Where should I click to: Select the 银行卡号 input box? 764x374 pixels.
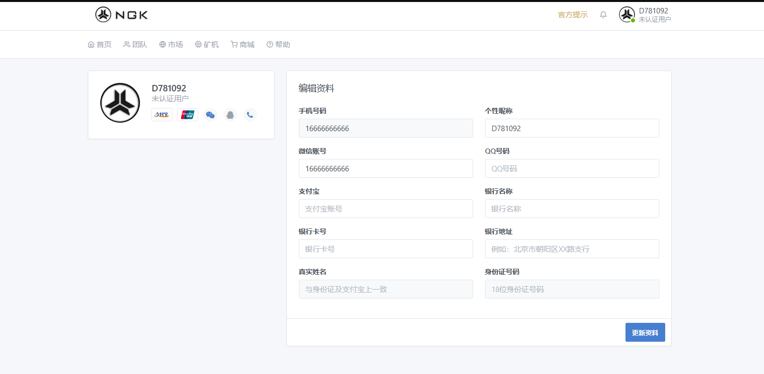(x=386, y=249)
